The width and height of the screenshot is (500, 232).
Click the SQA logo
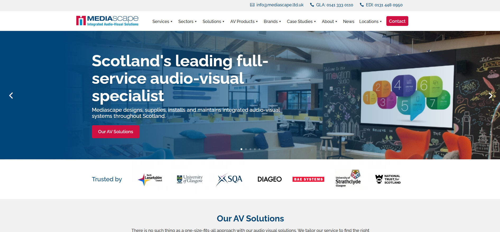[x=229, y=179]
